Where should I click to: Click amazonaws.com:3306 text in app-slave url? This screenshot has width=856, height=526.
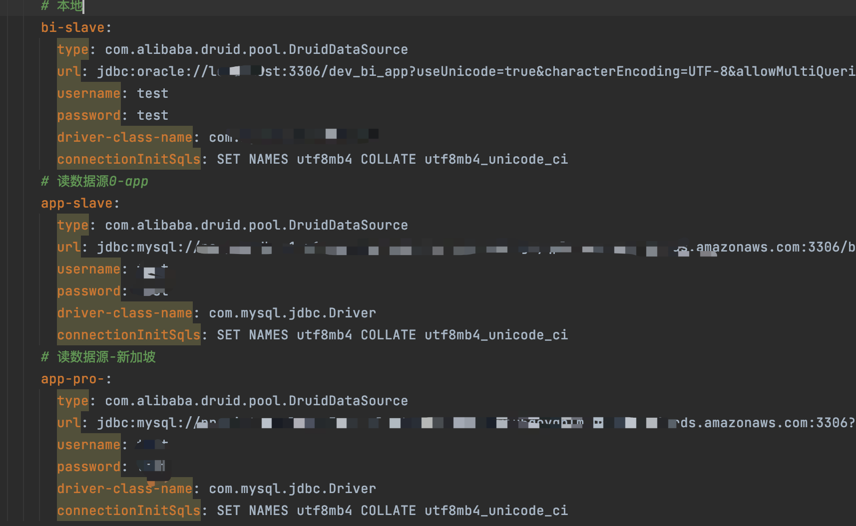pos(768,247)
